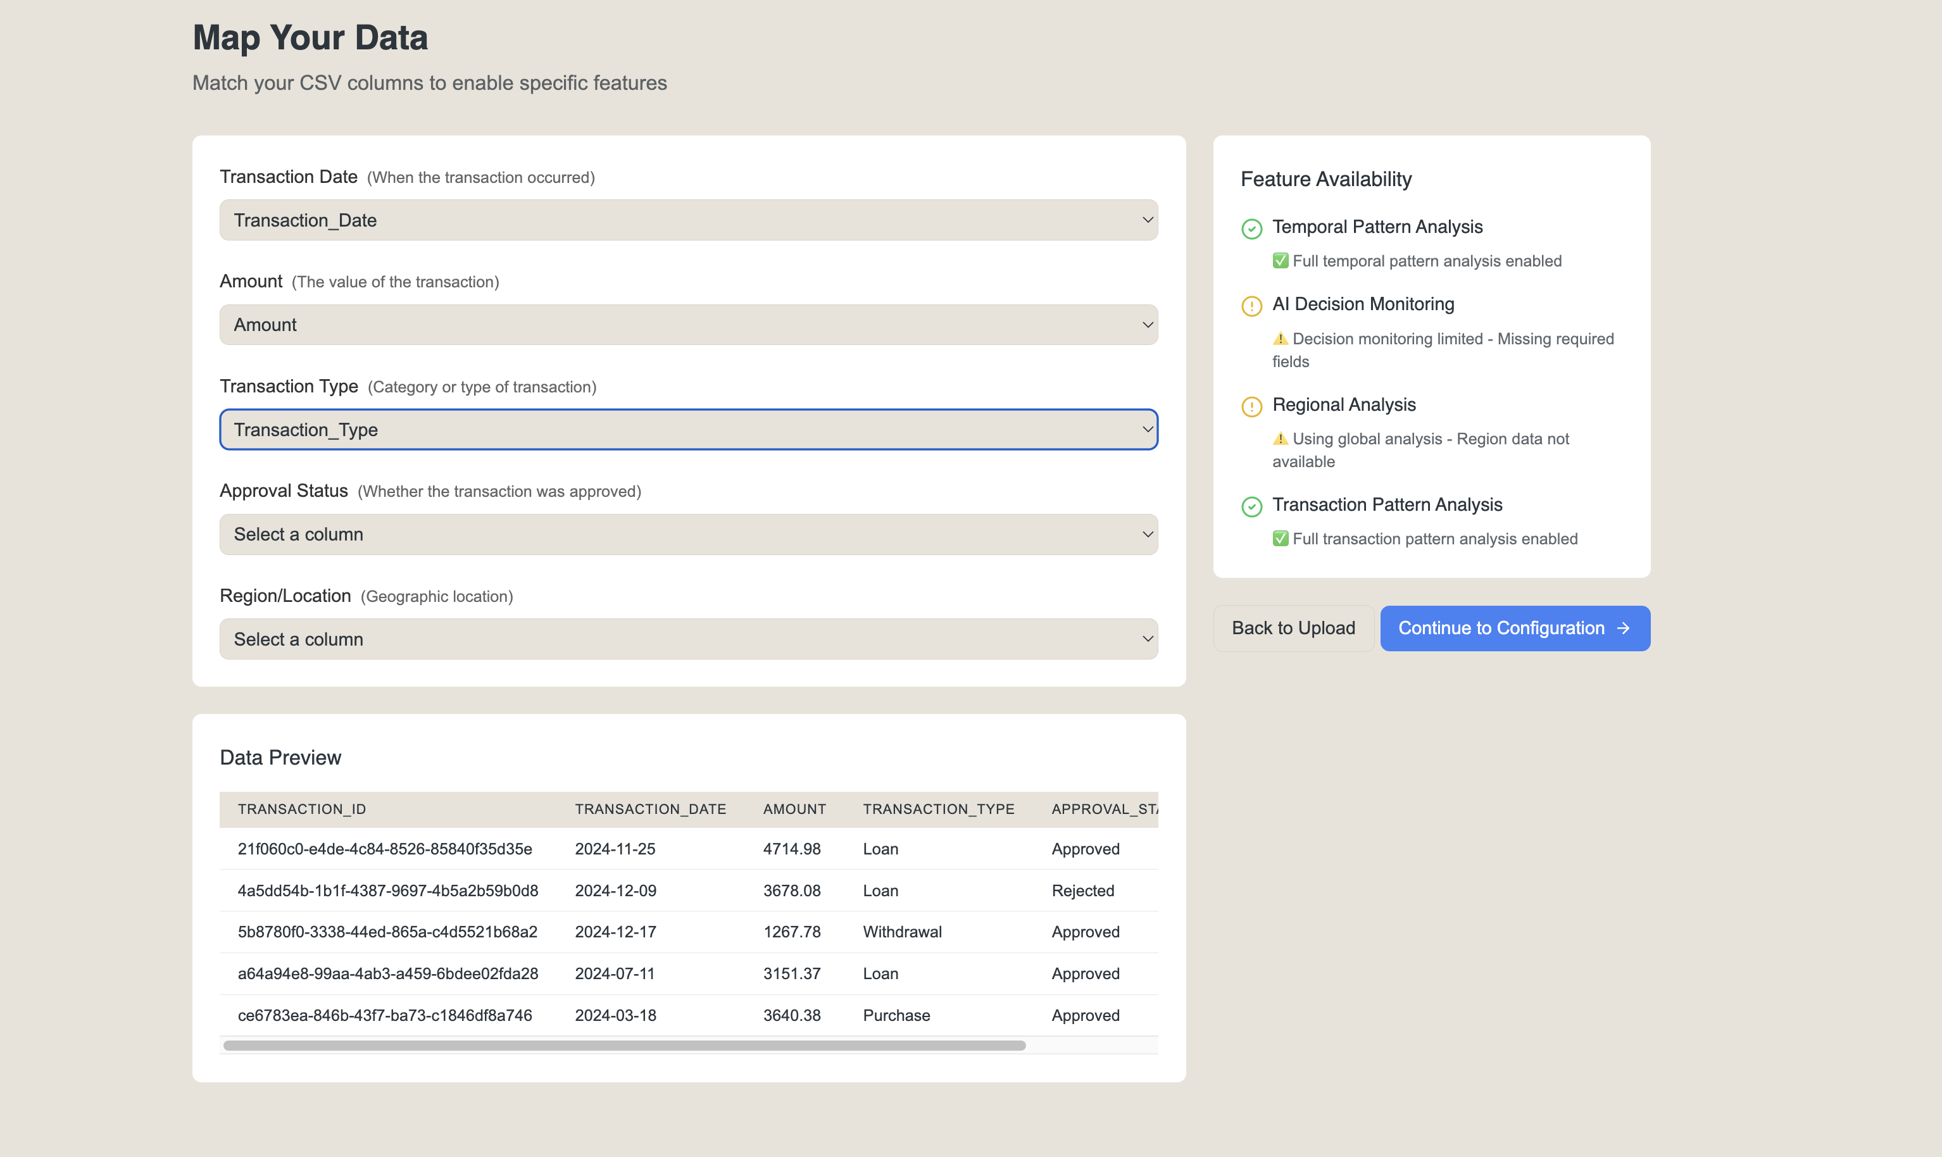Click the arrow icon on the Continue button

click(x=1623, y=628)
